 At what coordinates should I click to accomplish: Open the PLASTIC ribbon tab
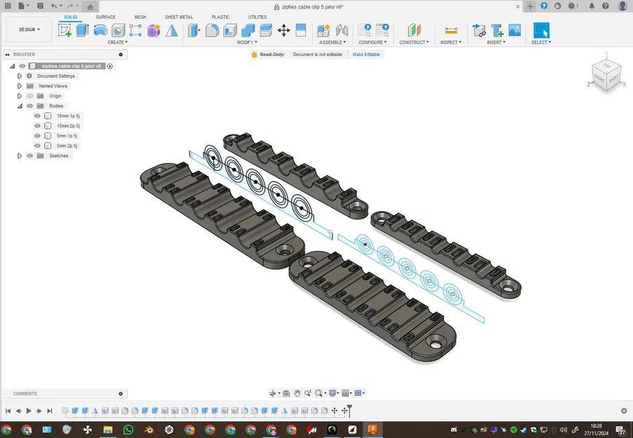pyautogui.click(x=220, y=17)
